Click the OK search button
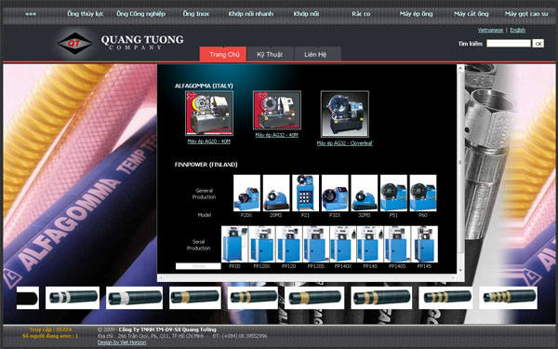 coord(538,44)
